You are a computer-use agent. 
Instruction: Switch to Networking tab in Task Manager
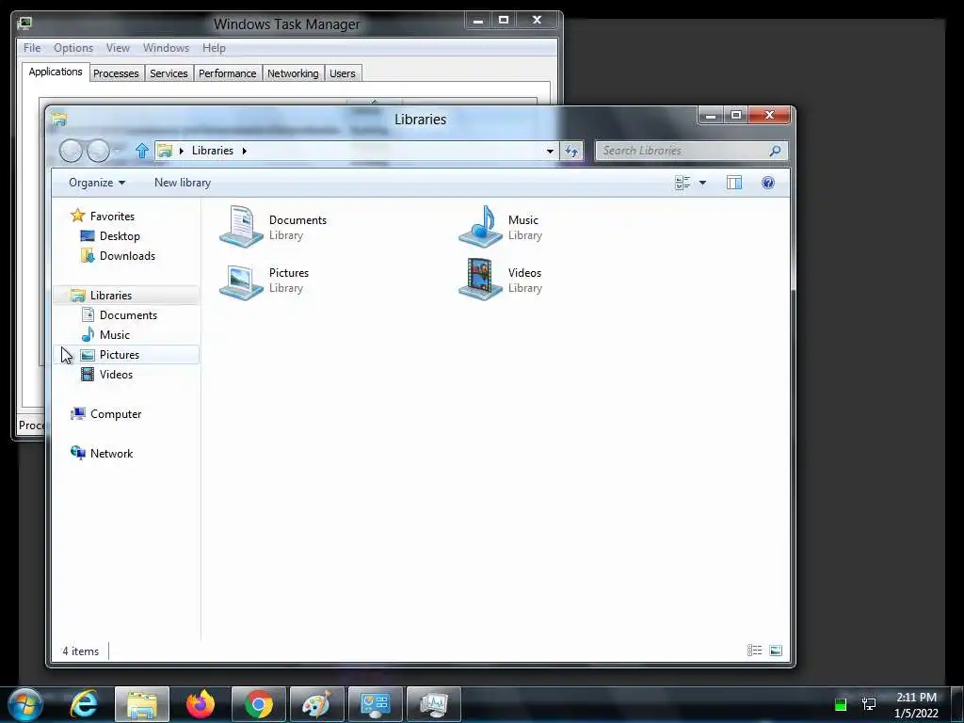(294, 73)
